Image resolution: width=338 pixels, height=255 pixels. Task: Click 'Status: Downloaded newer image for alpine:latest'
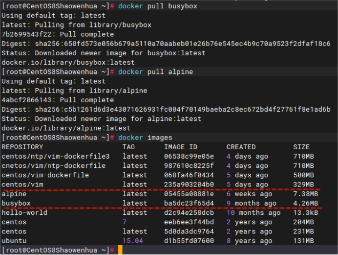(101, 119)
